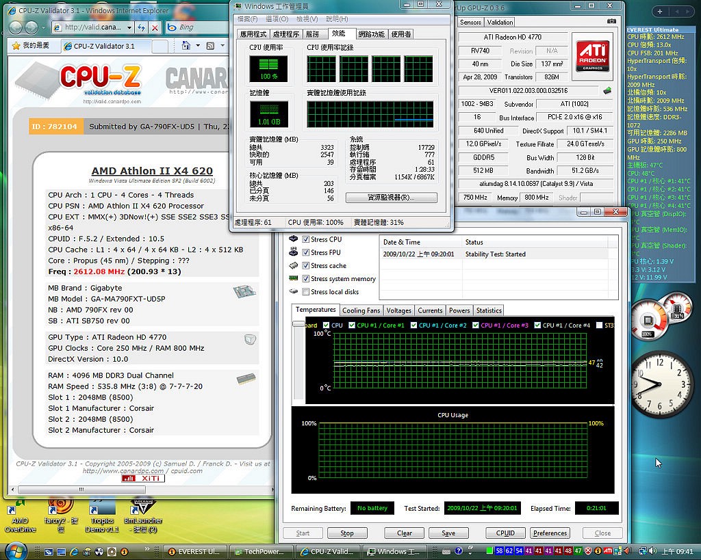This screenshot has width=701, height=560.
Task: Switch to the 網路功能 tab in Task Manager
Action: click(x=371, y=34)
